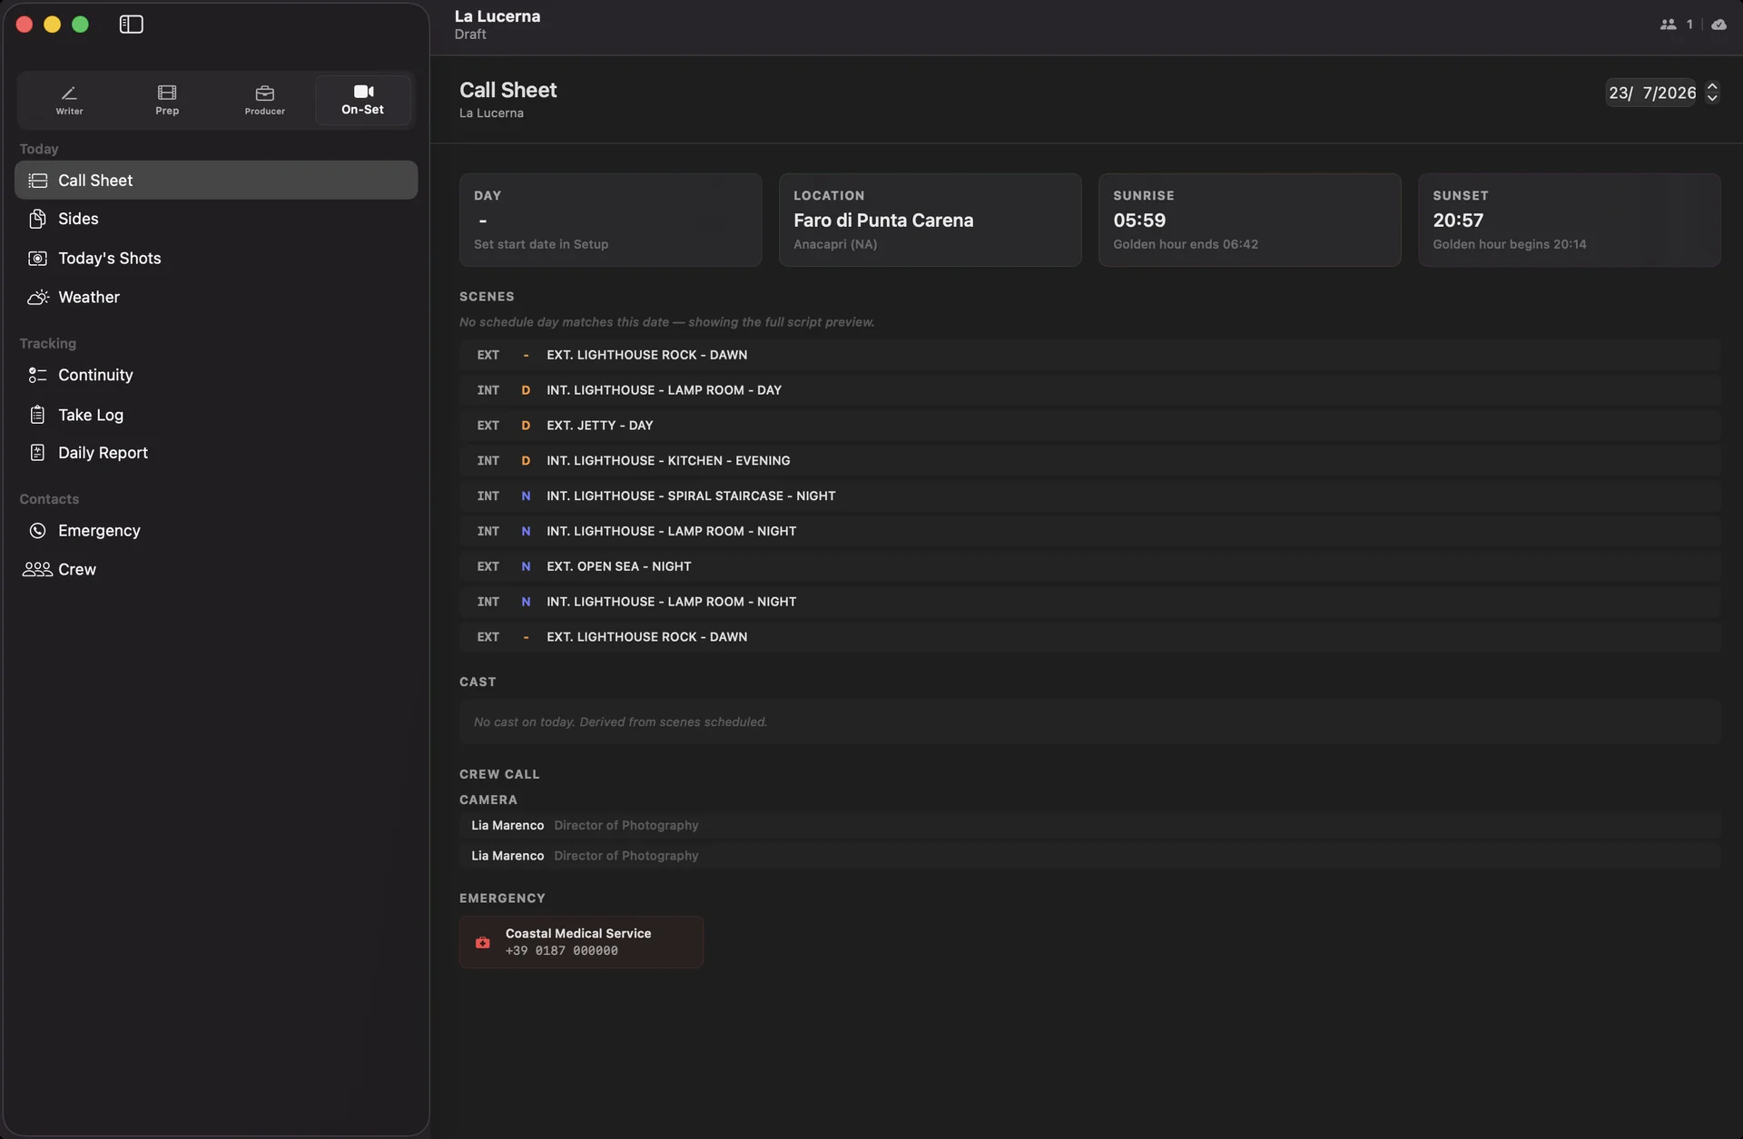The height and width of the screenshot is (1139, 1743).
Task: Switch to Prep mode
Action: (x=167, y=100)
